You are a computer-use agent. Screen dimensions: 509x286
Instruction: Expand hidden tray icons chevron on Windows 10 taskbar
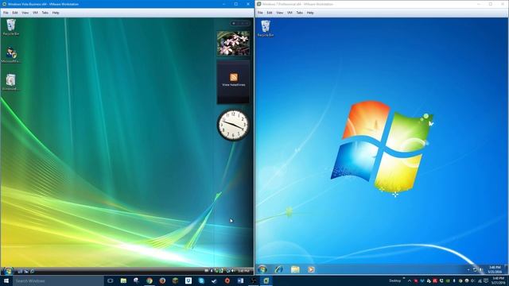pos(410,280)
